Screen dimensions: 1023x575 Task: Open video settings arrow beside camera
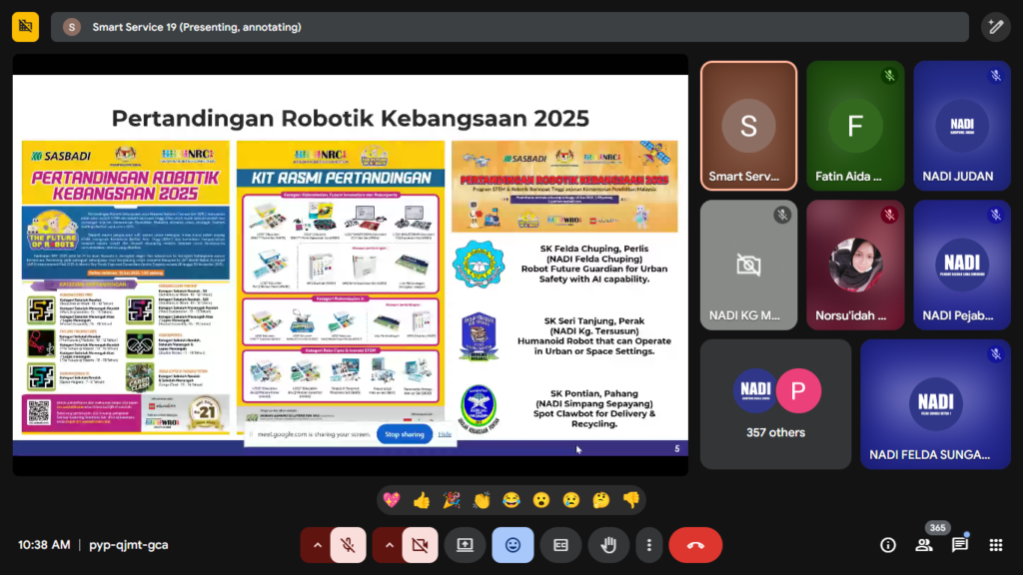[x=389, y=545]
